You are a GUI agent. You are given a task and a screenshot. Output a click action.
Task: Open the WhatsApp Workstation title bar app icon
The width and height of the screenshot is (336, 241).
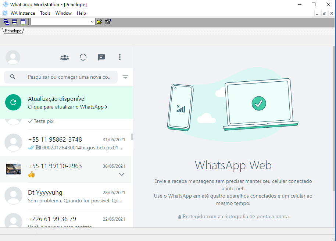click(6, 4)
